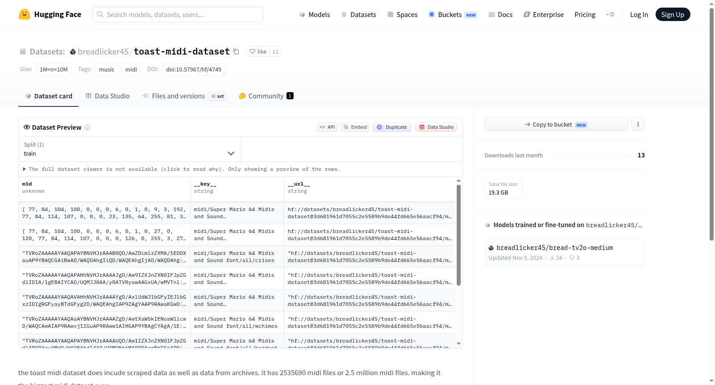This screenshot has width=715, height=385.
Task: Click the page vertical scrollbar thumb
Action: (x=711, y=124)
